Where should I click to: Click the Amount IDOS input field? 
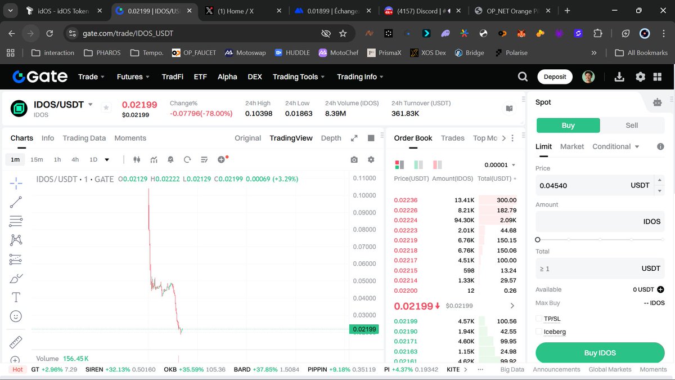point(600,222)
